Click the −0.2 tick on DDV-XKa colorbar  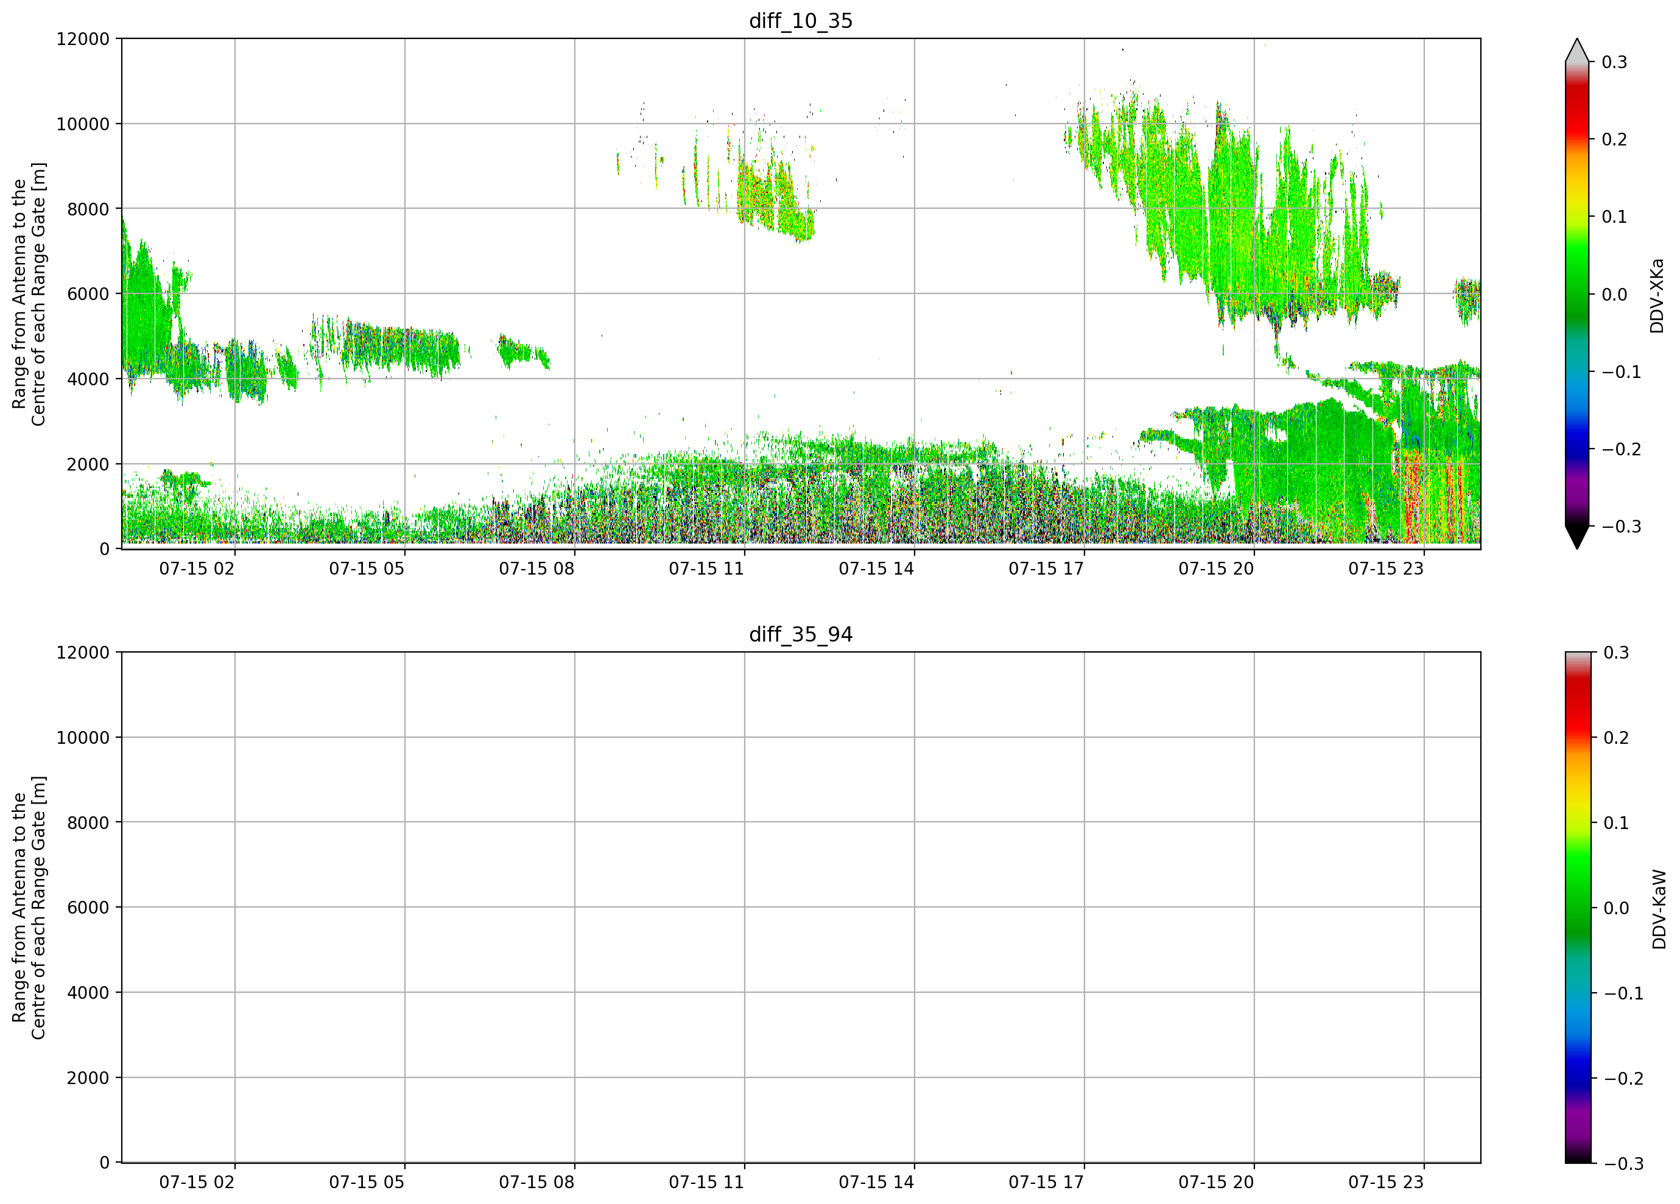click(1622, 449)
